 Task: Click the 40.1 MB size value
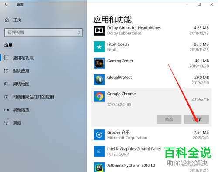[x=202, y=61]
